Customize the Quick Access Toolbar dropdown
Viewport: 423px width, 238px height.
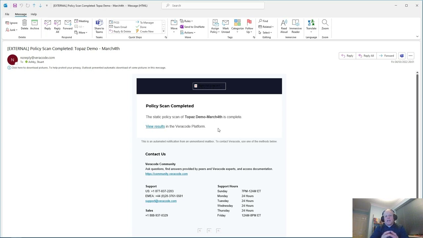47,6
